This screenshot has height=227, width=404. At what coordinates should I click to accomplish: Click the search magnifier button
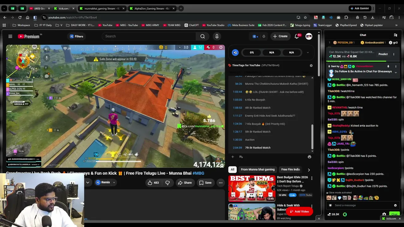pyautogui.click(x=203, y=36)
